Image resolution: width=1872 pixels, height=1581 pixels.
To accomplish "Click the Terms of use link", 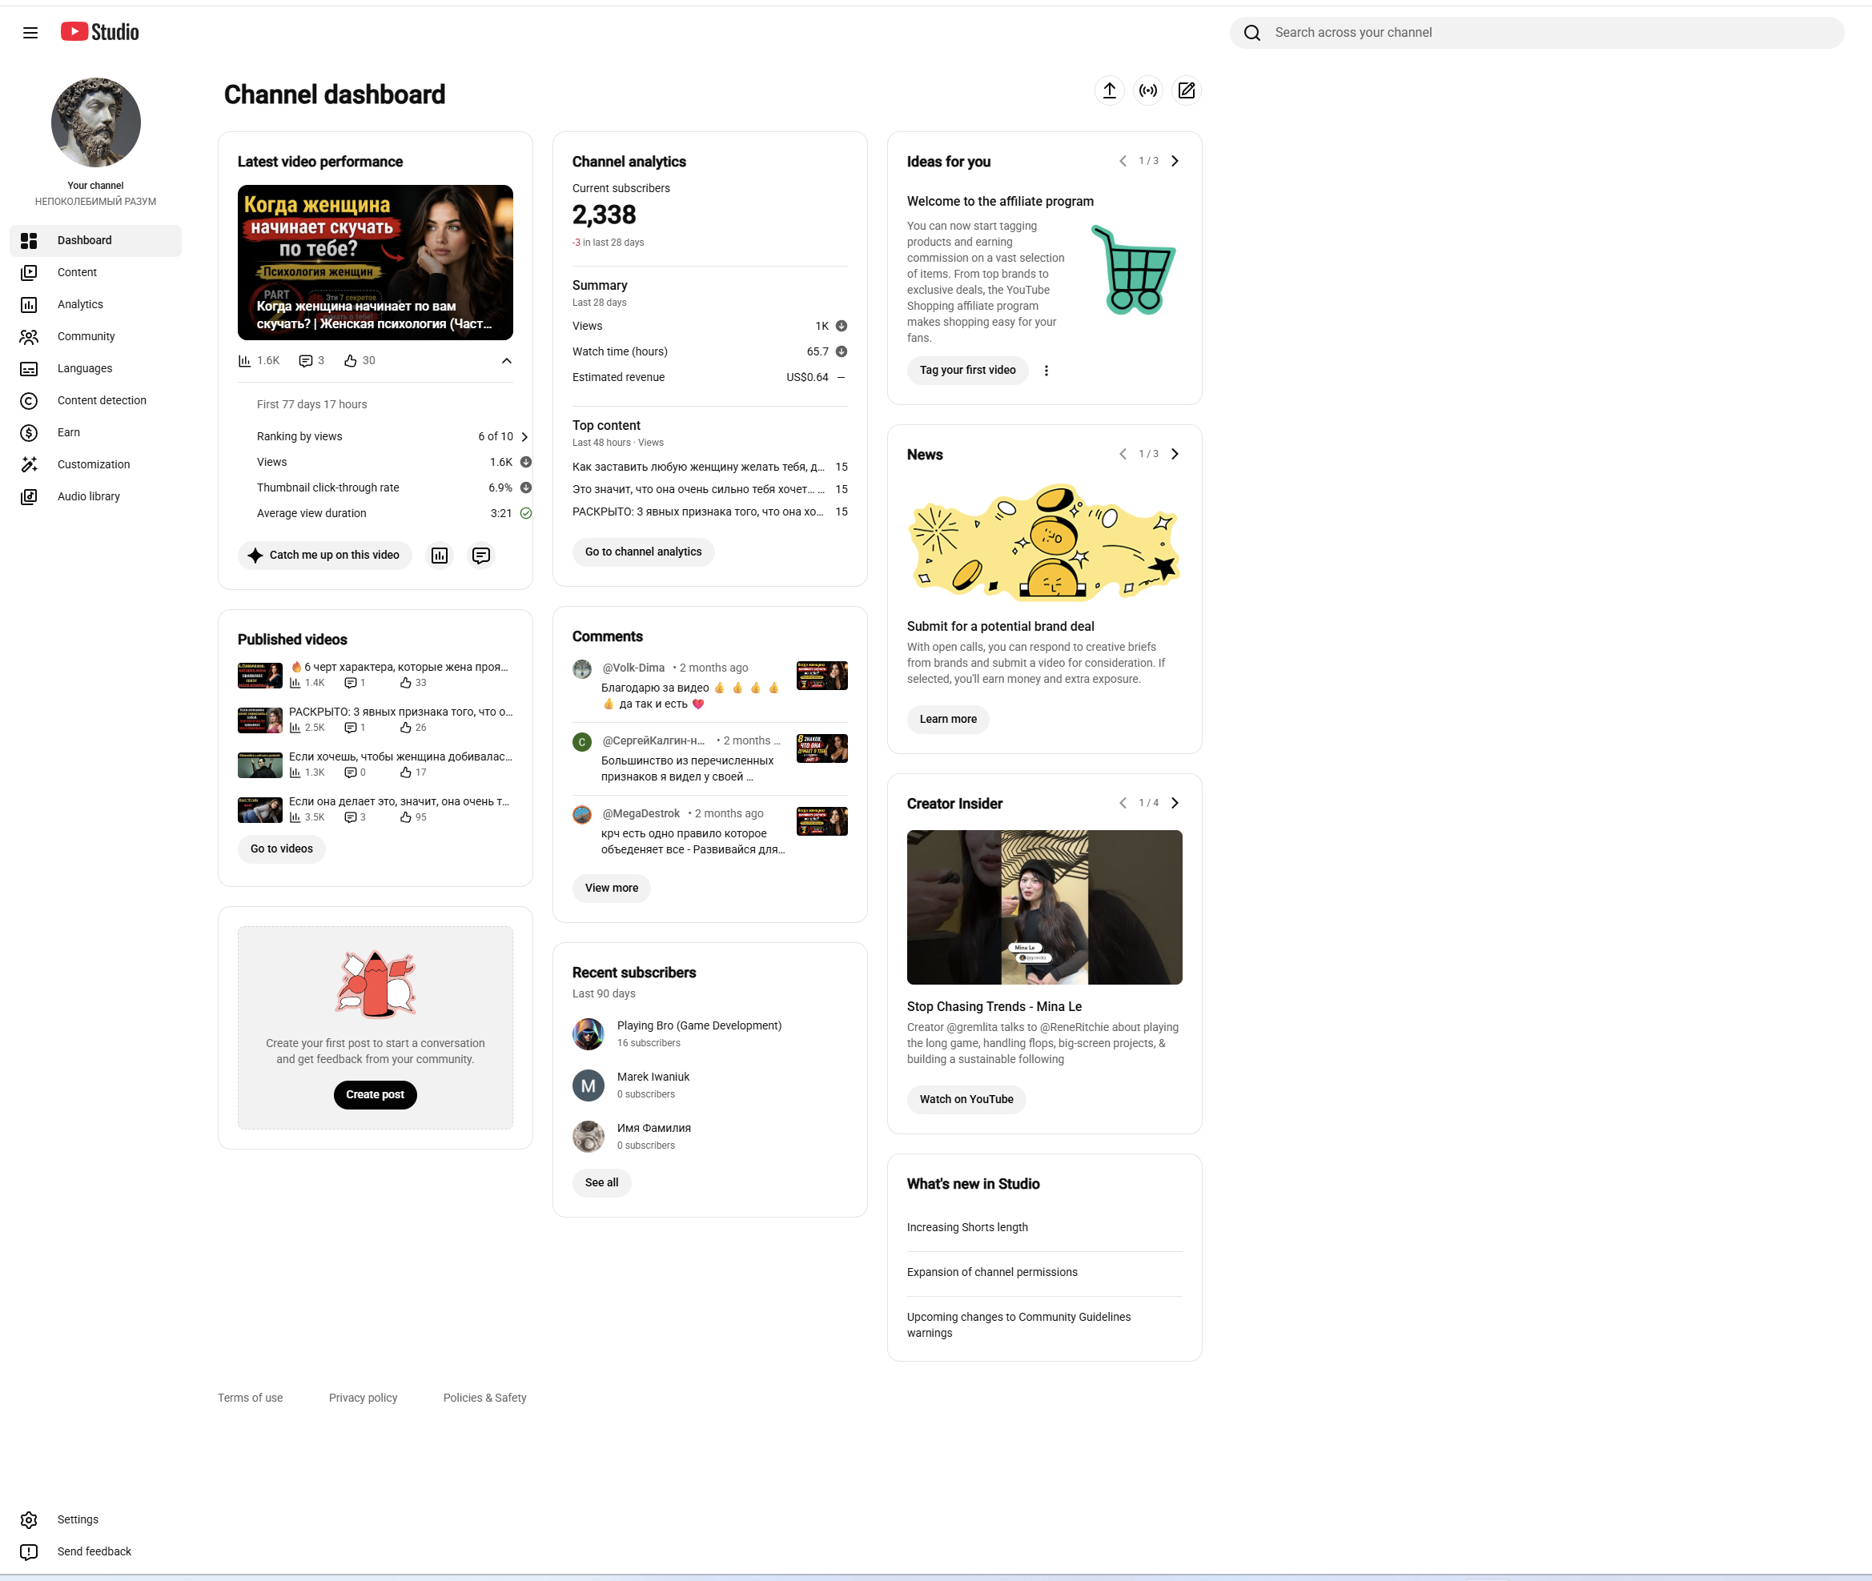I will pyautogui.click(x=250, y=1398).
